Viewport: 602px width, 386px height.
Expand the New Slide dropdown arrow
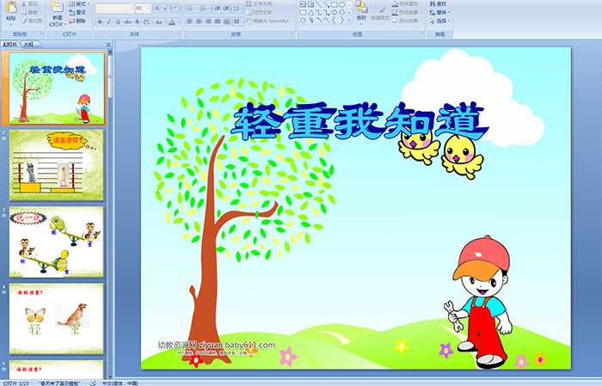click(65, 25)
